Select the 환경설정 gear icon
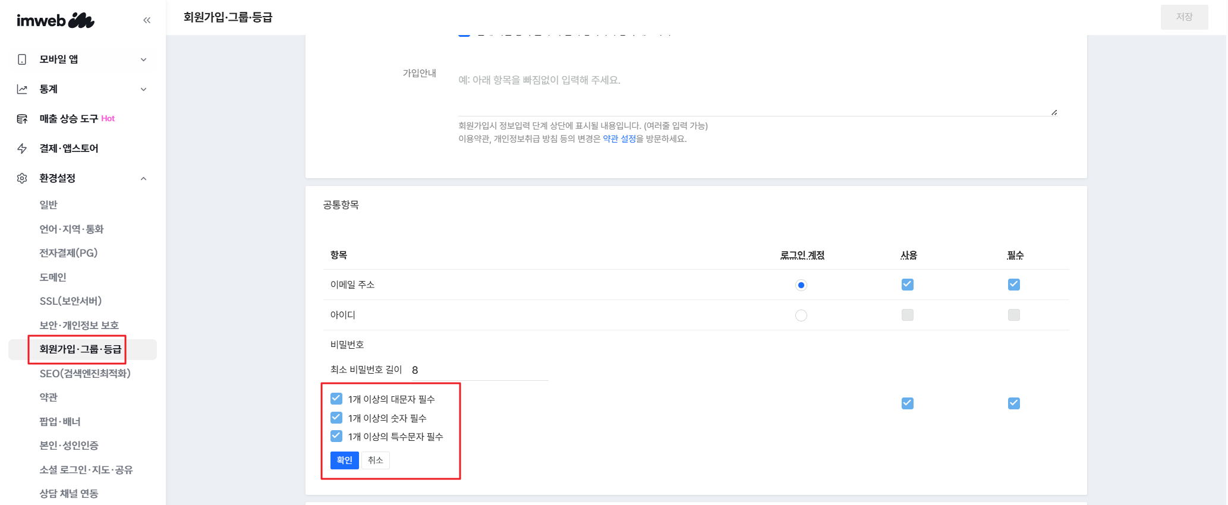The height and width of the screenshot is (505, 1228). pos(21,178)
